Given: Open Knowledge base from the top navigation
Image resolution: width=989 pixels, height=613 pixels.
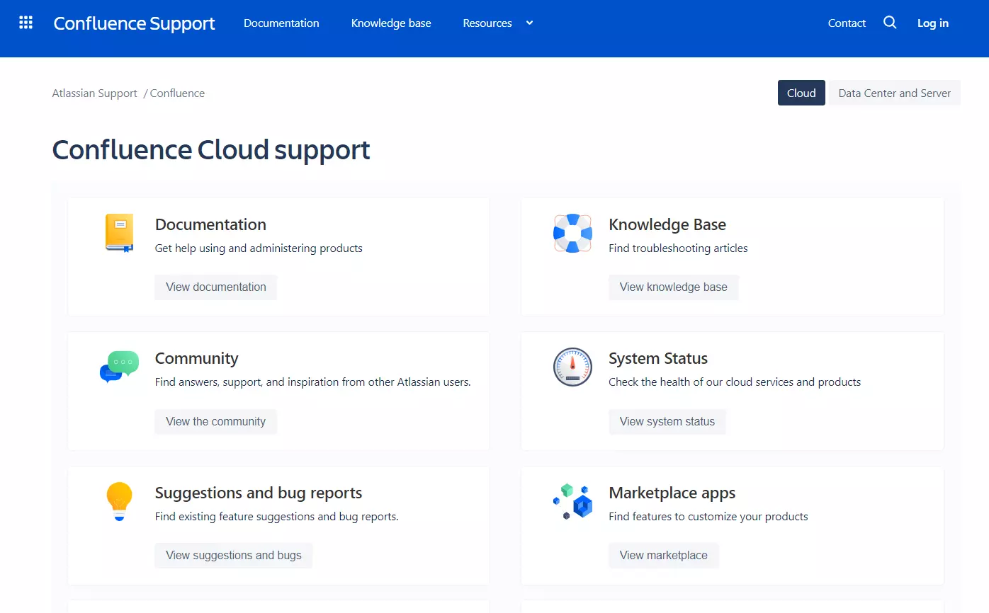Looking at the screenshot, I should tap(391, 23).
